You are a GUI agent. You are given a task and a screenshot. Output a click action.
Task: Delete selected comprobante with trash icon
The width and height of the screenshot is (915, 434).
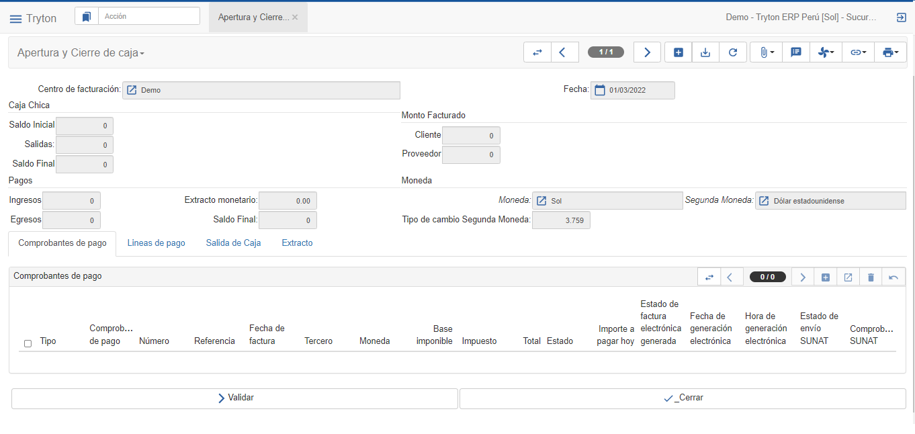pyautogui.click(x=871, y=277)
